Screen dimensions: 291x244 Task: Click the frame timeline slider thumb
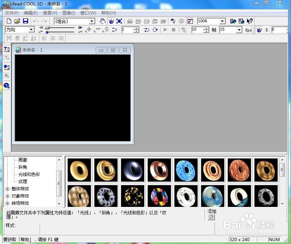(47, 28)
